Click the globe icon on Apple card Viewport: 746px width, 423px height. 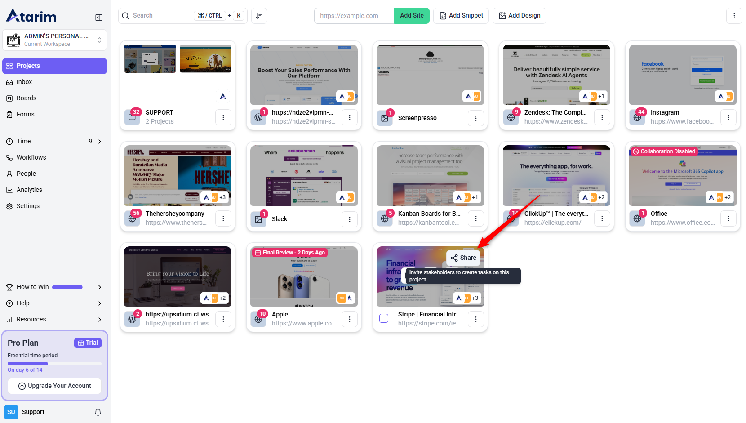(258, 319)
